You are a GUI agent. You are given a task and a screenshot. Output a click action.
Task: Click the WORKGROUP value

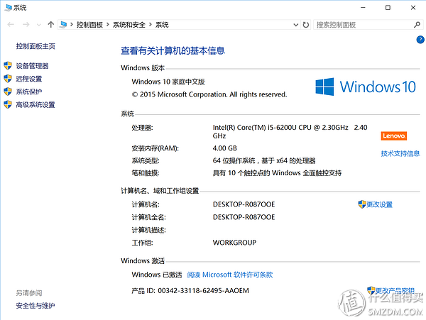[234, 243]
